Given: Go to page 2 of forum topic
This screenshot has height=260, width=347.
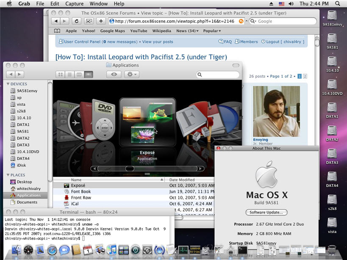Looking at the screenshot, I should coord(305,76).
